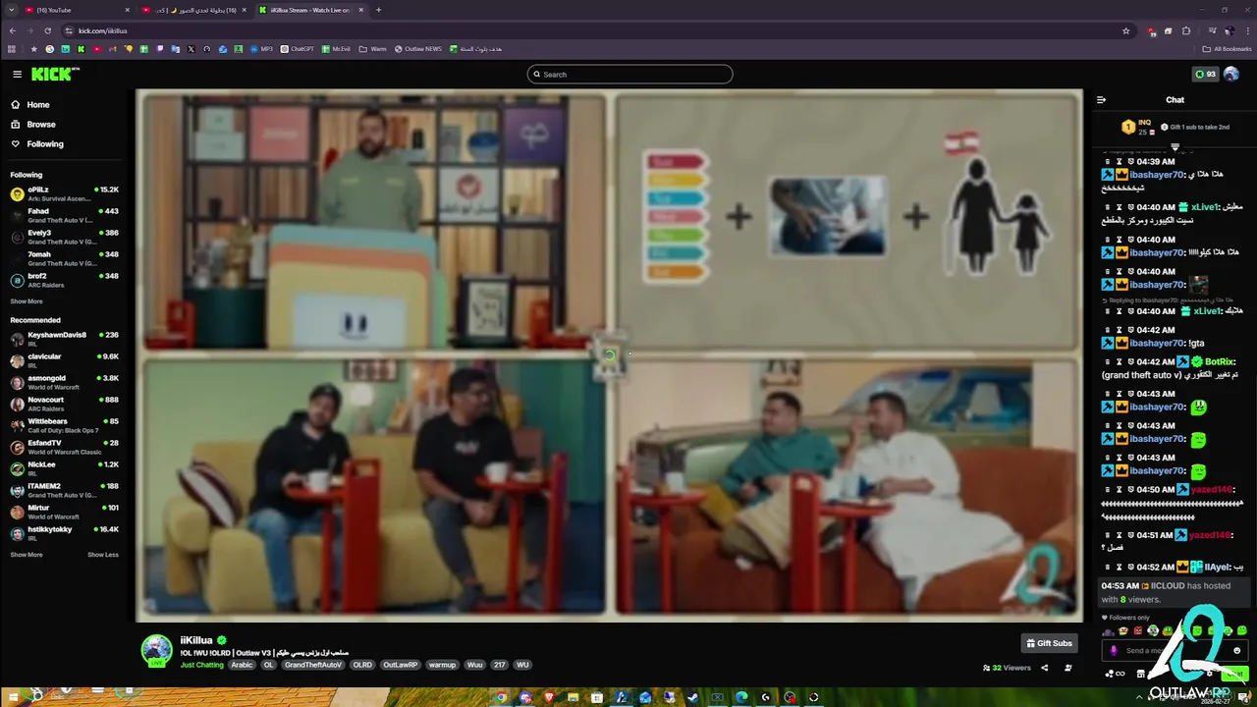Click the icon right of share
This screenshot has height=707, width=1257.
click(x=1068, y=668)
